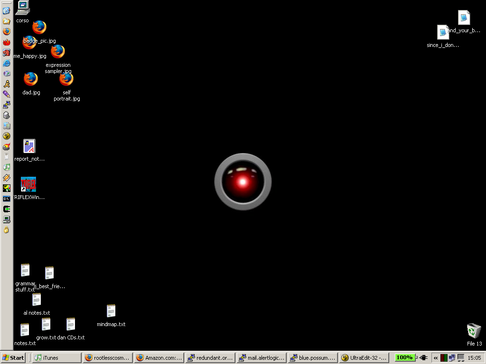Click the AIM running man icon
This screenshot has width=486, height=364.
pos(7,84)
